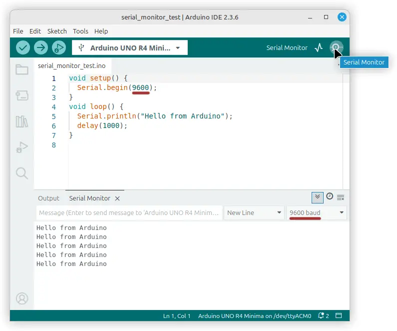
Task: Open the Library Manager books icon
Action: [x=22, y=121]
